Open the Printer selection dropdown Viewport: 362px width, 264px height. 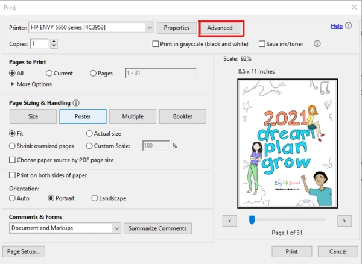pyautogui.click(x=149, y=28)
